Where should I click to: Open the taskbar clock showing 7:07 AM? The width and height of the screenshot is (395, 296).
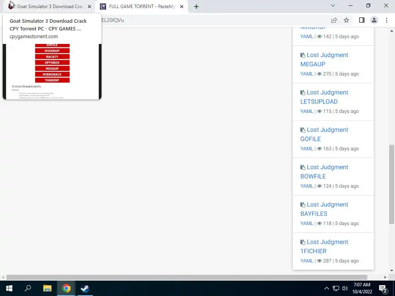click(x=362, y=288)
